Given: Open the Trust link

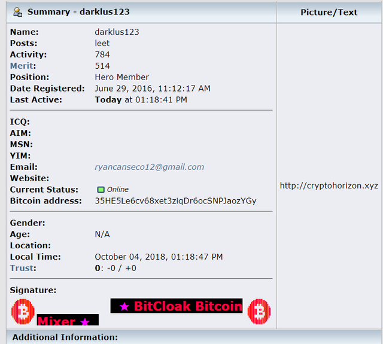Looking at the screenshot, I should (x=22, y=268).
